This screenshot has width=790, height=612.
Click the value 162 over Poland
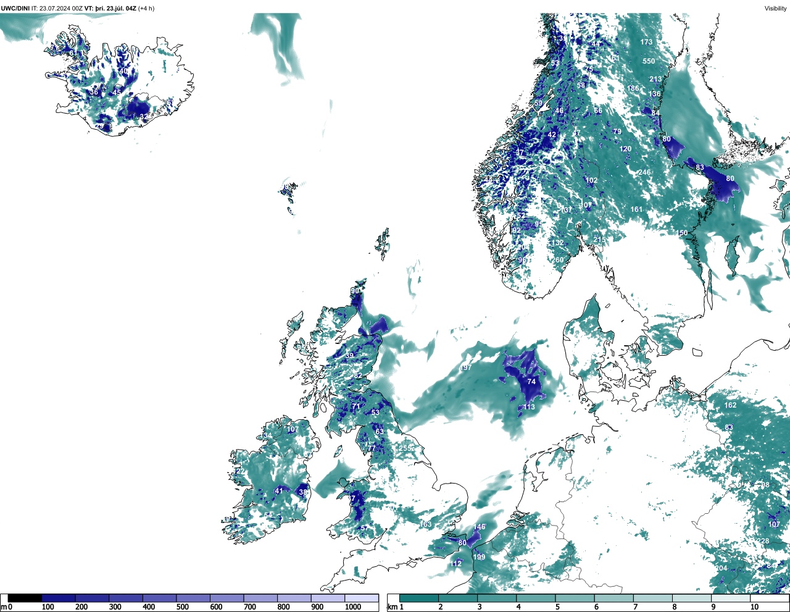coord(731,405)
